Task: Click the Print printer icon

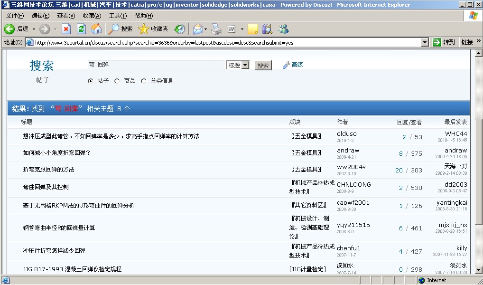Action: tap(216, 29)
